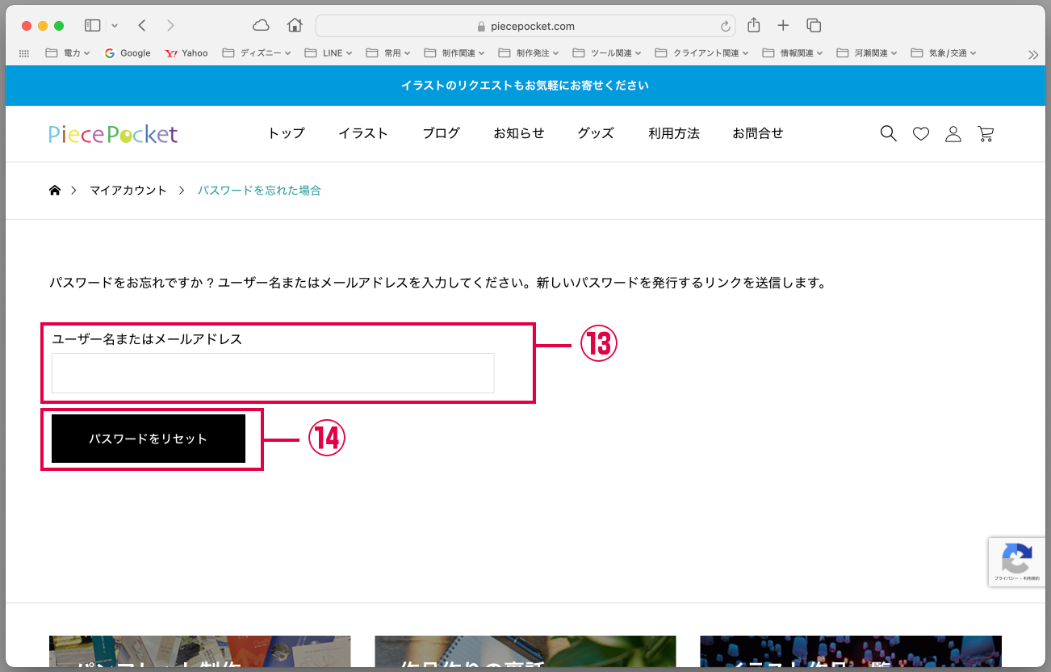
Task: Show hidden bookmarks overflow chevron
Action: (x=1033, y=54)
